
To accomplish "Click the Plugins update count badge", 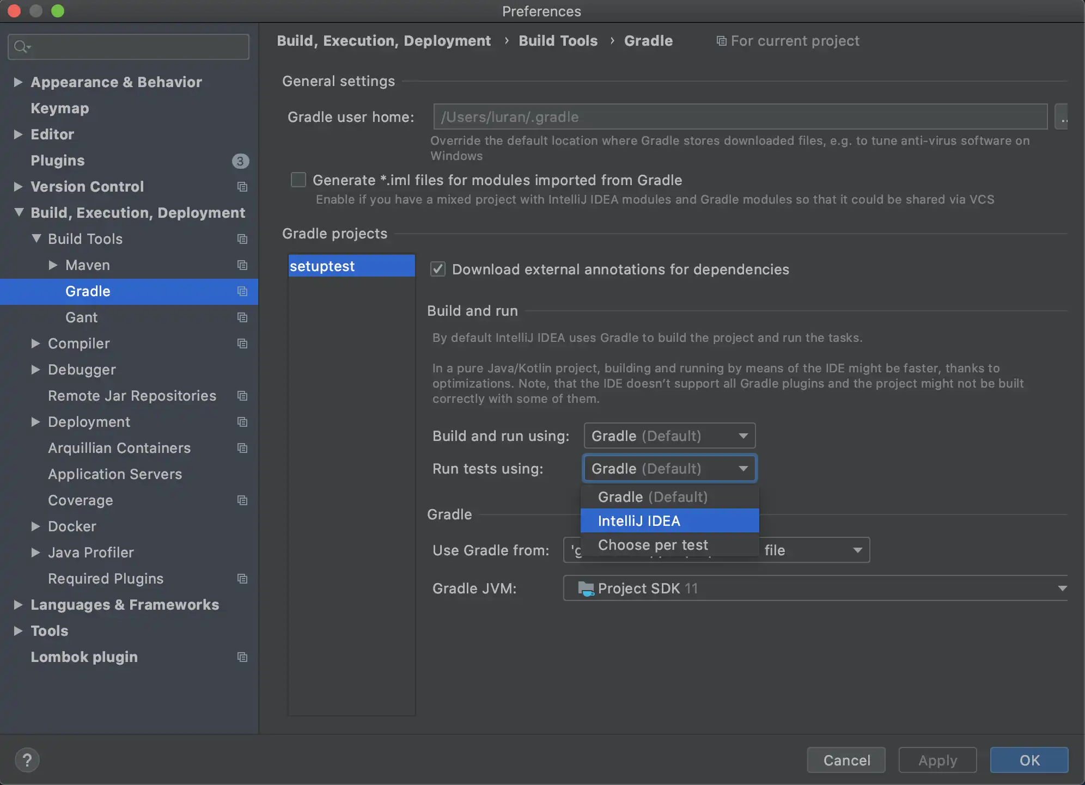I will [x=240, y=161].
